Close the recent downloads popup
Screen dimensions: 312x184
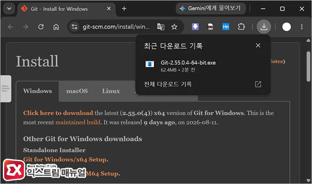[258, 46]
